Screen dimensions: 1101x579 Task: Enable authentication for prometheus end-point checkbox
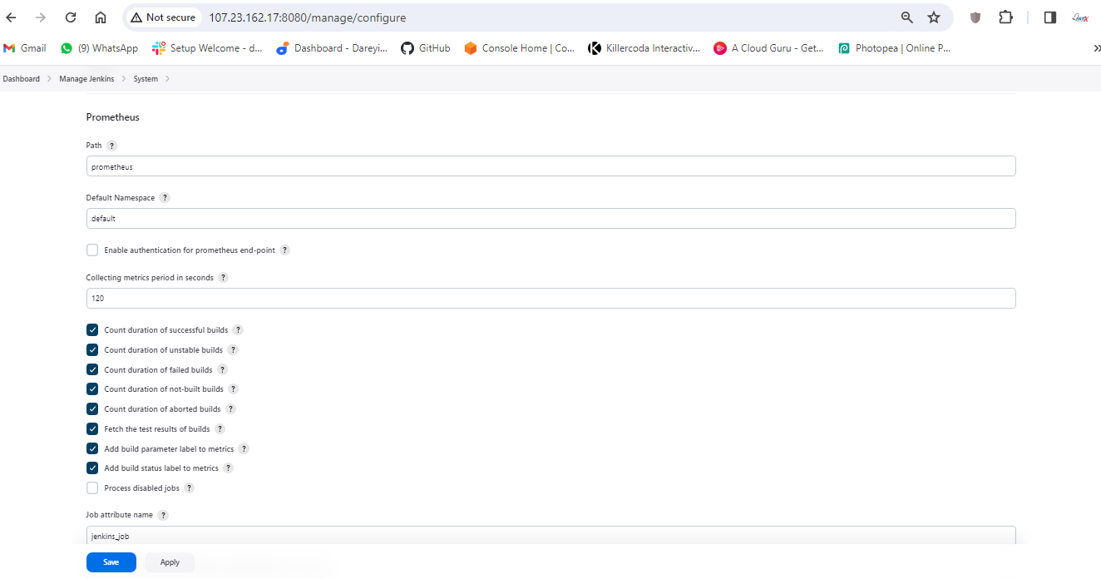[x=92, y=250]
